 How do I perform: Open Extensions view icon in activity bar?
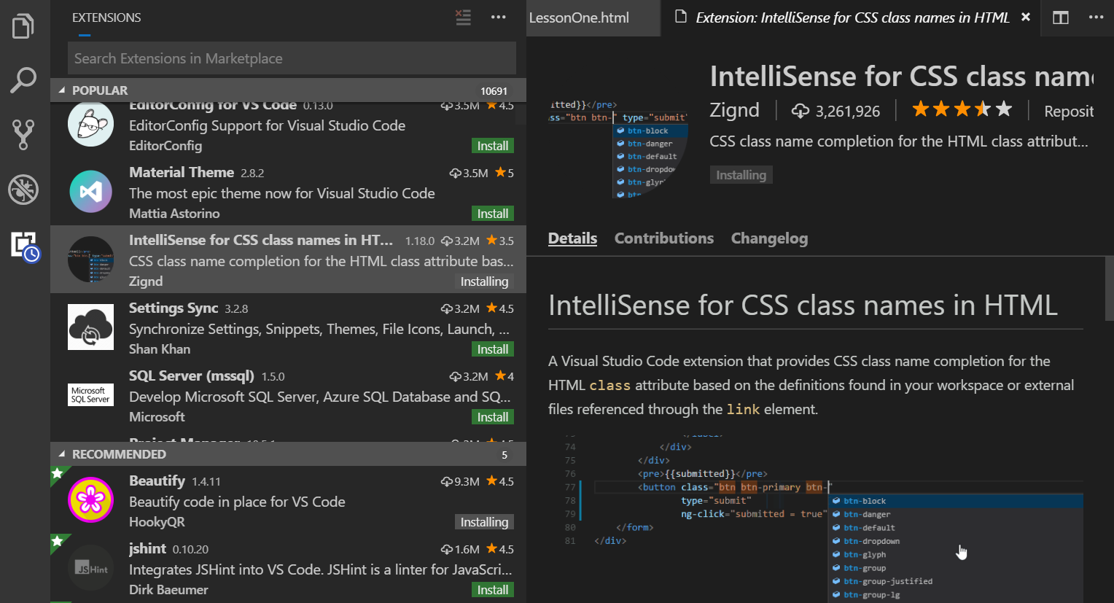point(25,246)
